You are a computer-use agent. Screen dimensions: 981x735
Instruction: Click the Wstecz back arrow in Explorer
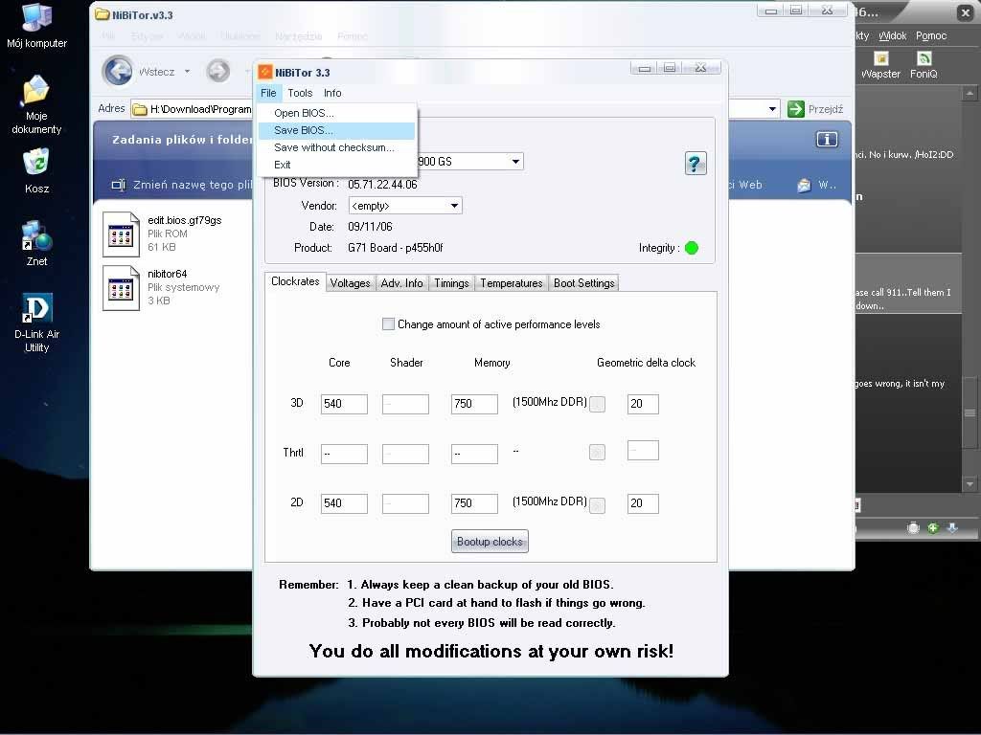point(118,71)
